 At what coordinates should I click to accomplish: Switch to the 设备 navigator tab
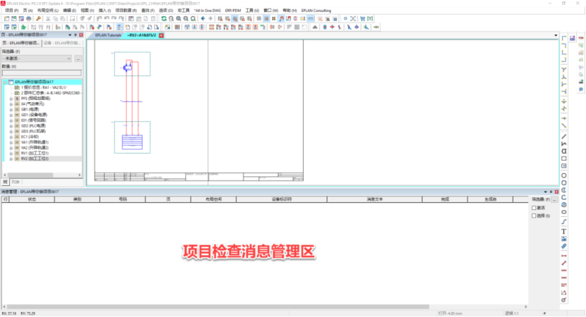pos(62,43)
